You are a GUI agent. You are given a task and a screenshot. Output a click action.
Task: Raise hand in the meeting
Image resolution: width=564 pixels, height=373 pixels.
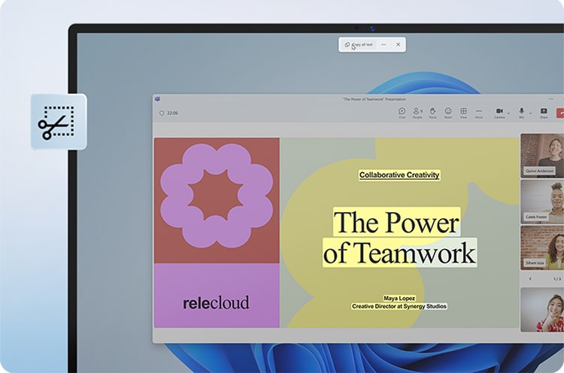(432, 113)
